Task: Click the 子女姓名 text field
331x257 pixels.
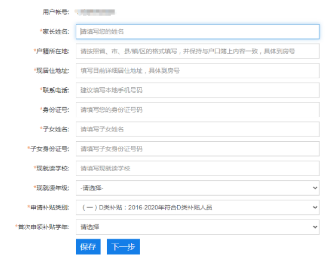Action: [197, 129]
